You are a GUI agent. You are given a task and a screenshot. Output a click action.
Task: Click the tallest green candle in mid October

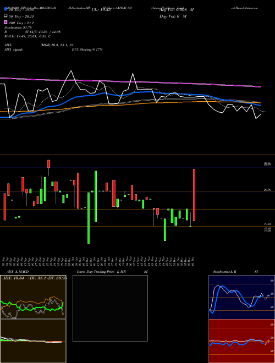[x=96, y=196]
